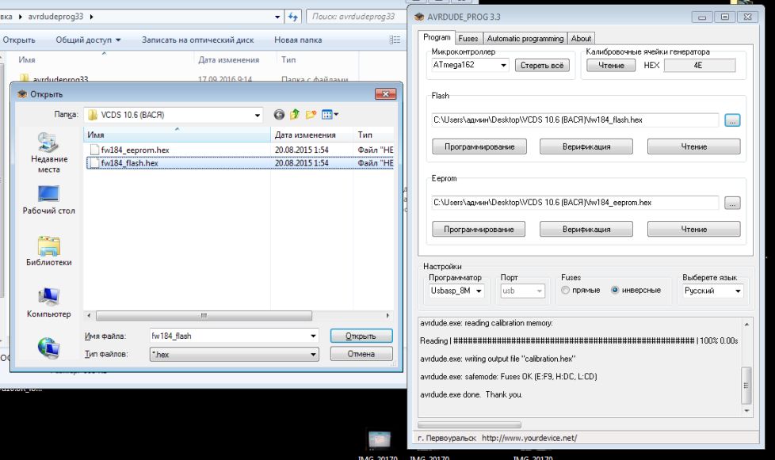
Task: Click the file name input field
Action: coord(229,336)
